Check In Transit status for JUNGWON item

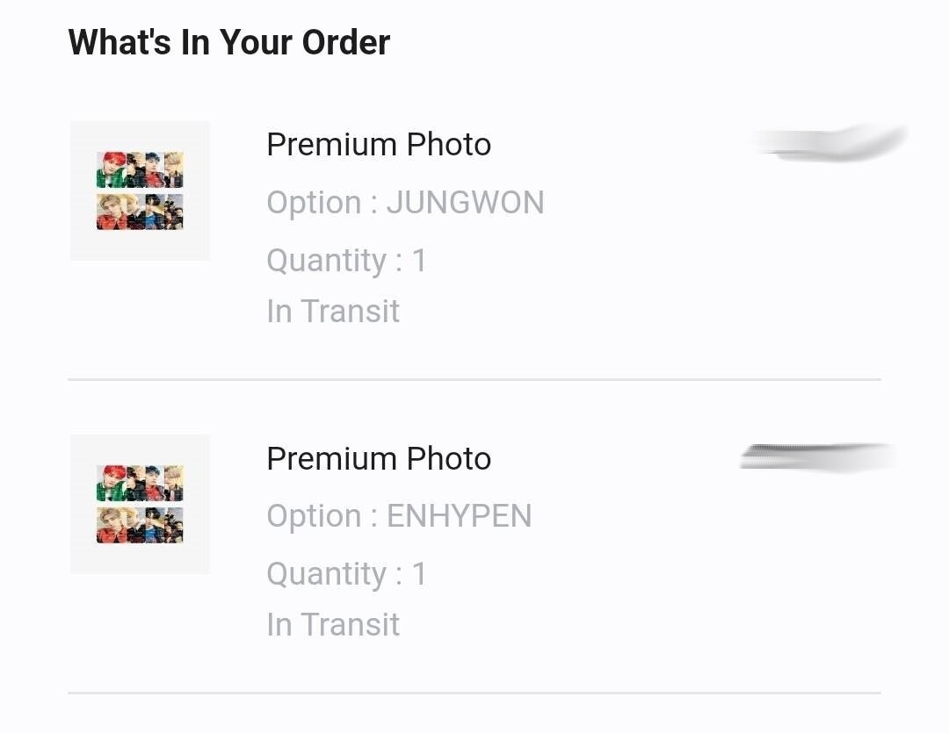pyautogui.click(x=333, y=312)
